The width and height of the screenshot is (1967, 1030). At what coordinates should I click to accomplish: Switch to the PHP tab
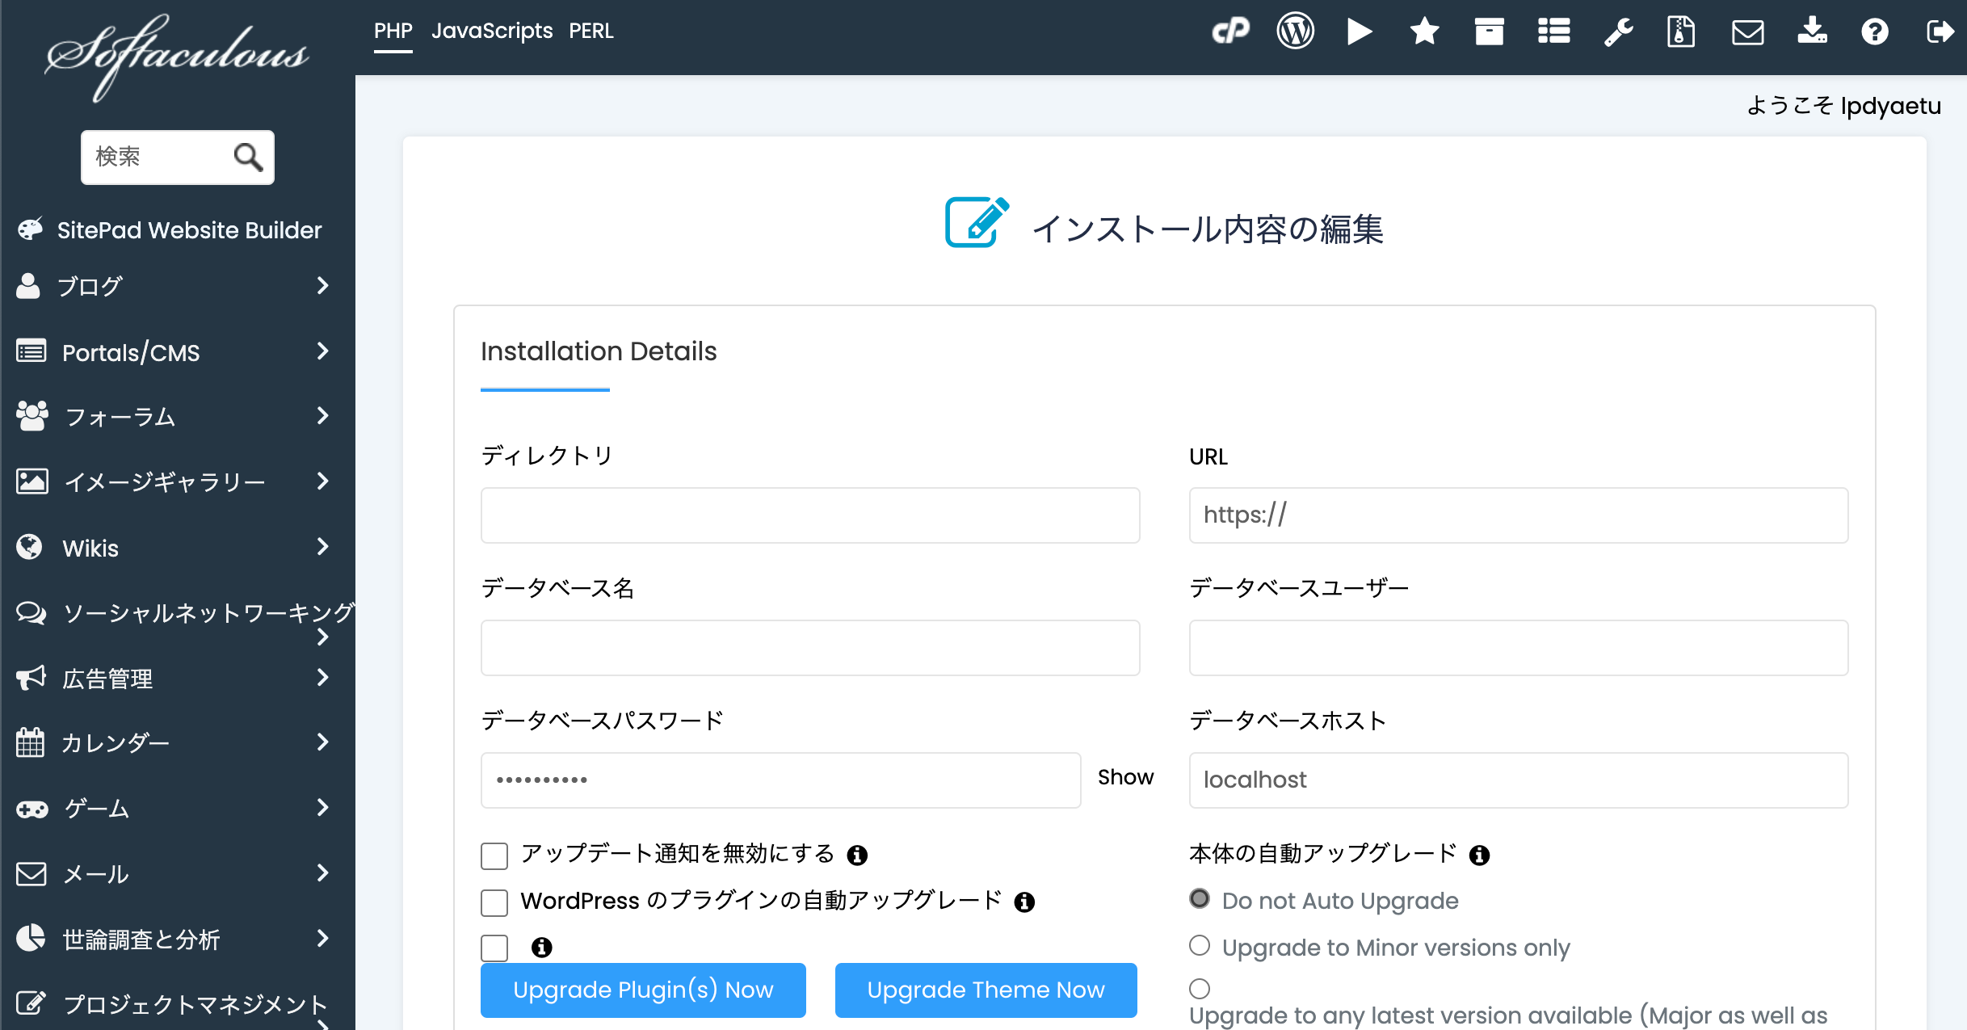[393, 32]
